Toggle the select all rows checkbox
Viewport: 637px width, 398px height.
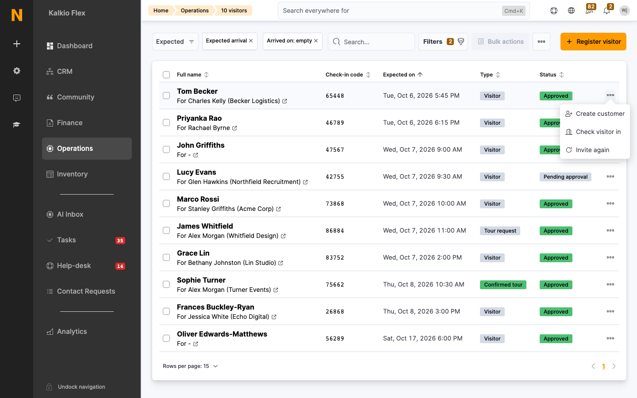[166, 75]
